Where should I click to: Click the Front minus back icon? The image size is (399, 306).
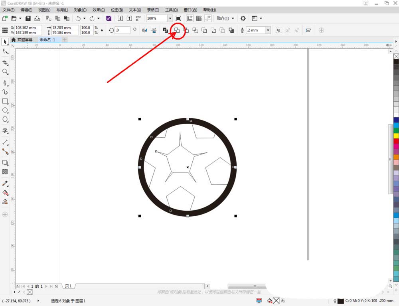pyautogui.click(x=213, y=30)
